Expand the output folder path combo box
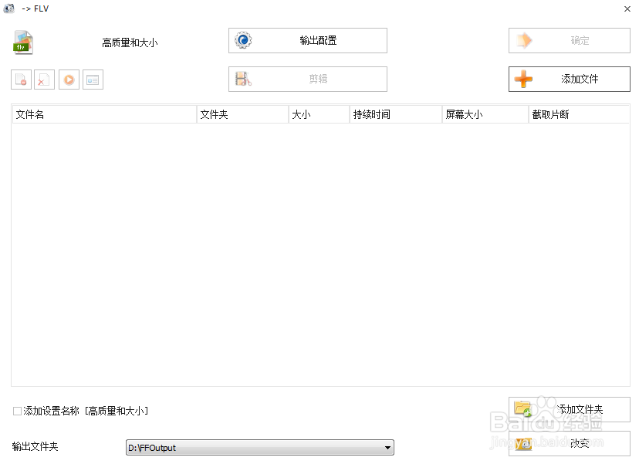The width and height of the screenshot is (639, 464). tap(387, 447)
